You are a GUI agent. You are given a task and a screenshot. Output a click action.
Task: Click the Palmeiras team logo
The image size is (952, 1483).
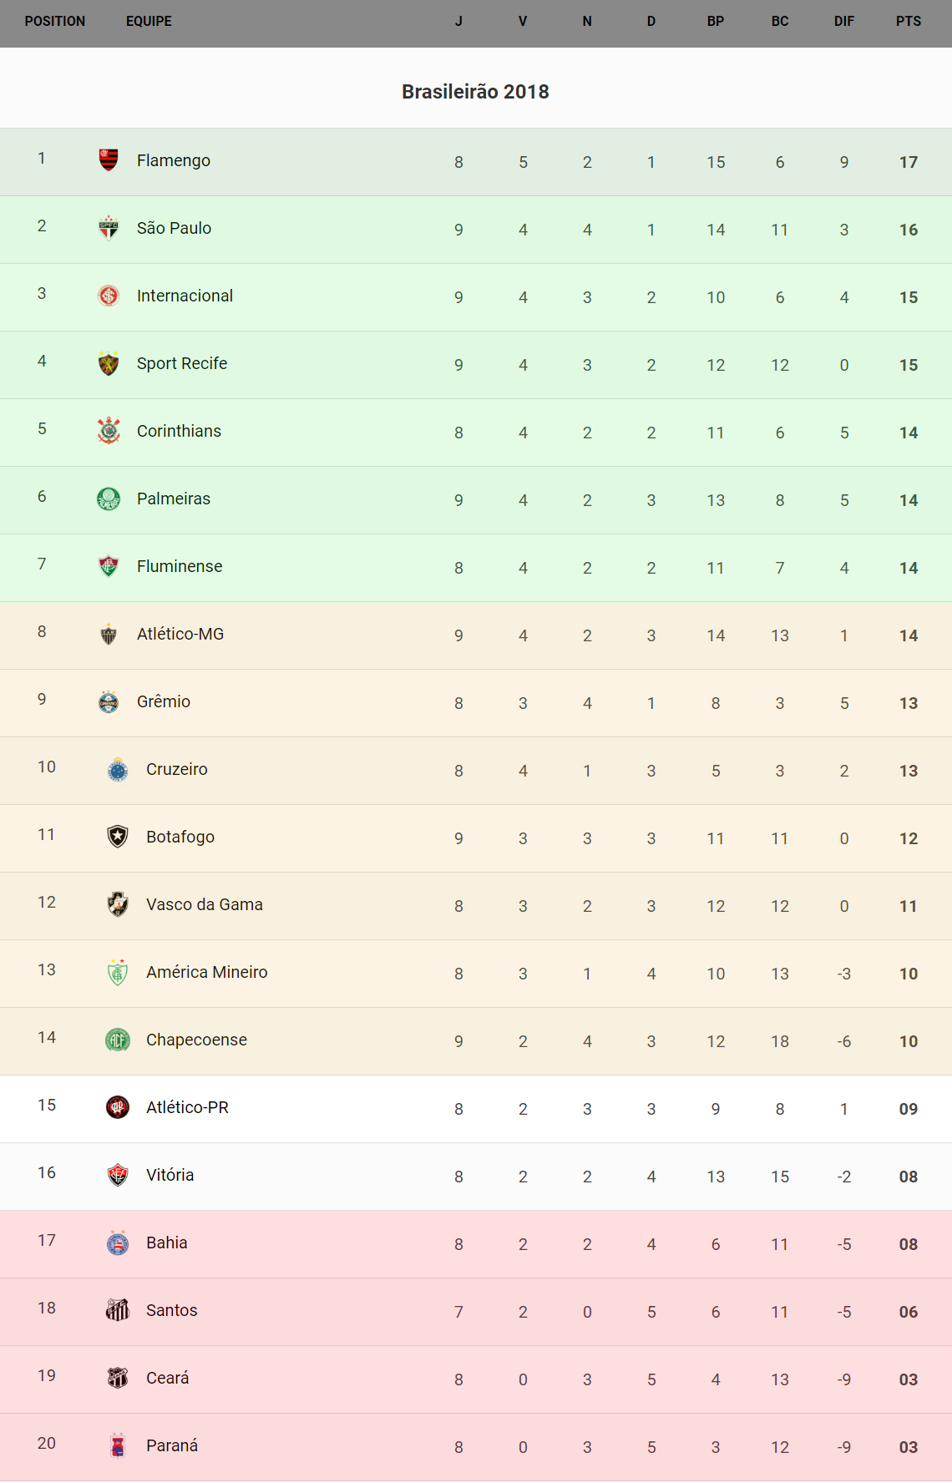tap(109, 498)
